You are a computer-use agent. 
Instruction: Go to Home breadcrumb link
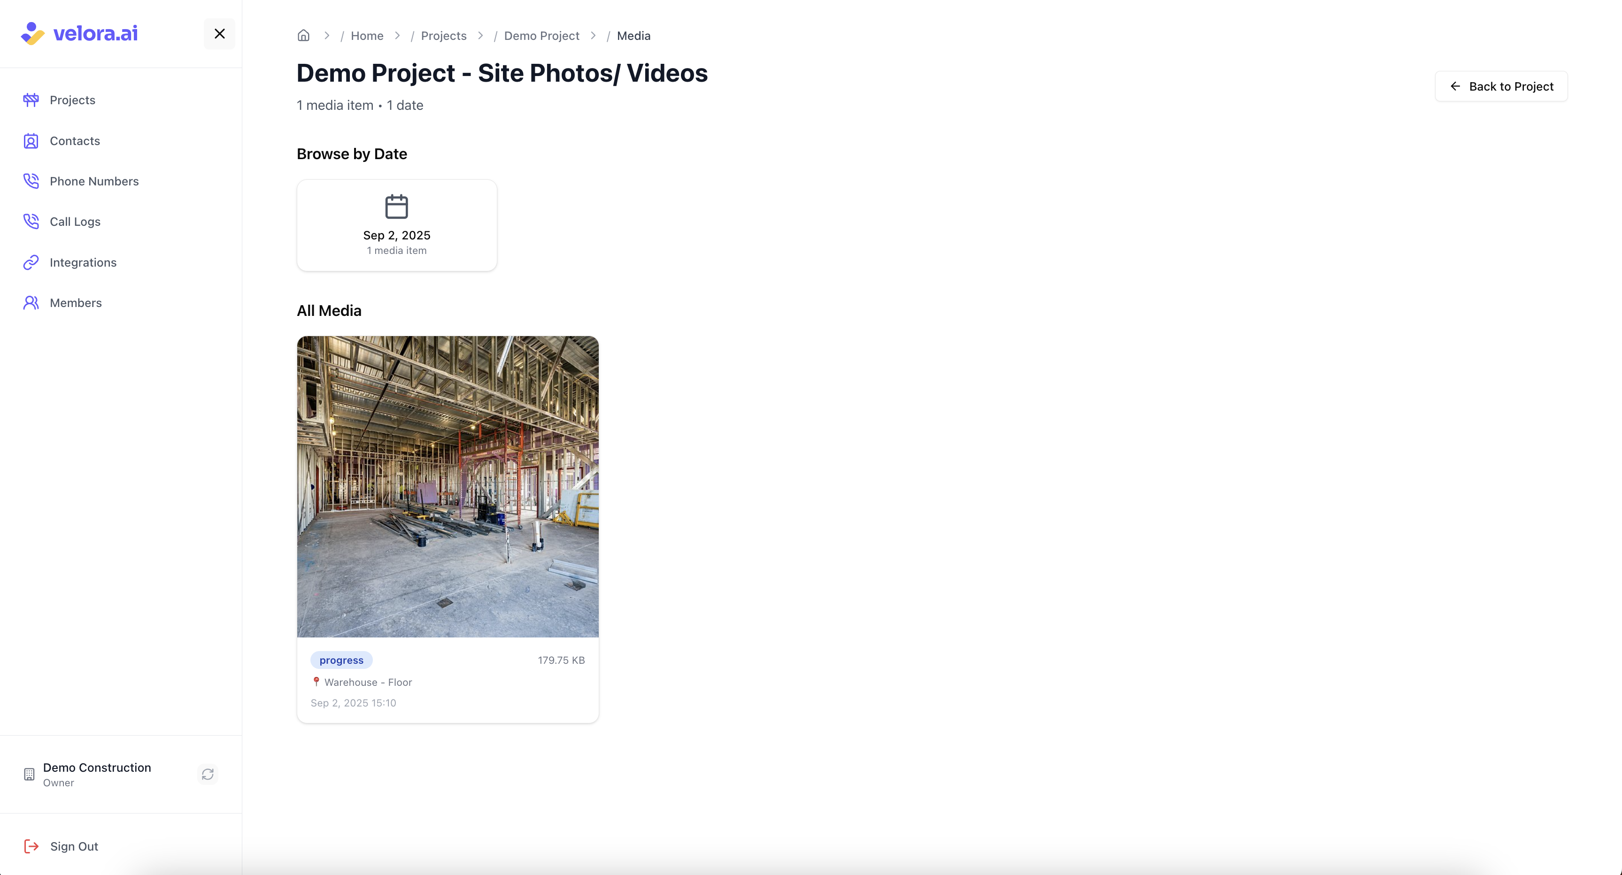367,36
